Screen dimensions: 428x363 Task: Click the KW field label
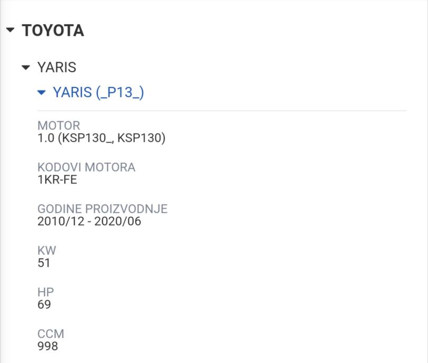47,250
